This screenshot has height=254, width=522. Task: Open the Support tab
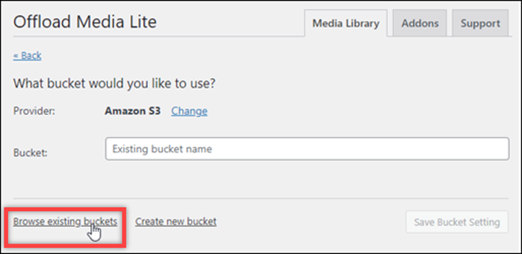480,23
